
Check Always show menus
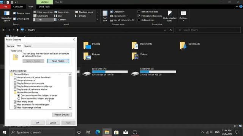coord(15,80)
